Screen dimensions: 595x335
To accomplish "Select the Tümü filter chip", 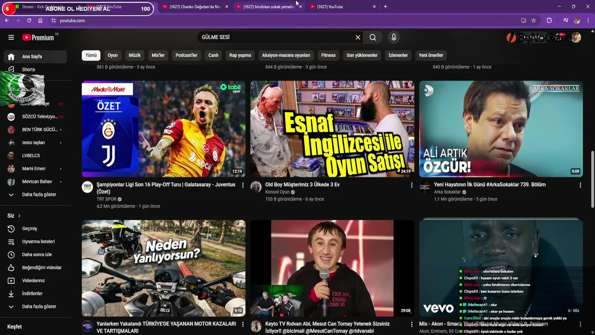I will coord(91,55).
